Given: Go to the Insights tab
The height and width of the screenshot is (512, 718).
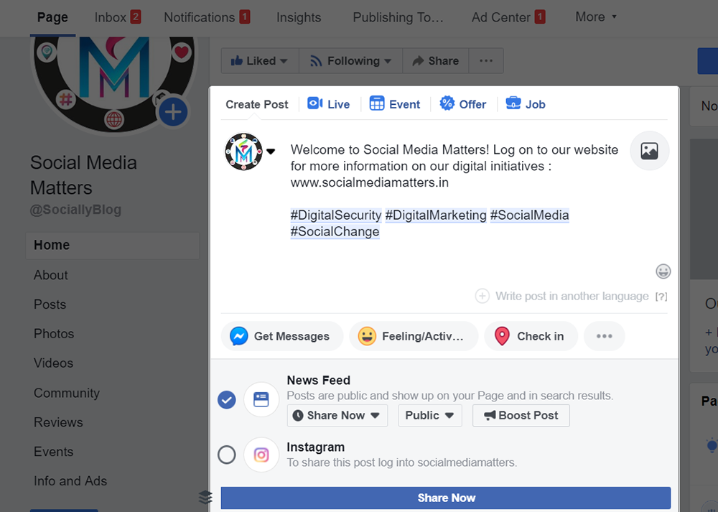Looking at the screenshot, I should coord(299,17).
